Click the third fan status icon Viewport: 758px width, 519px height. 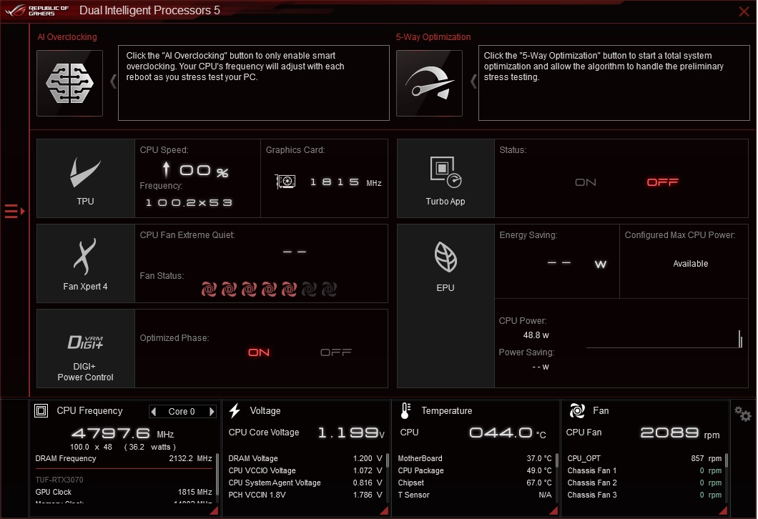coord(249,289)
